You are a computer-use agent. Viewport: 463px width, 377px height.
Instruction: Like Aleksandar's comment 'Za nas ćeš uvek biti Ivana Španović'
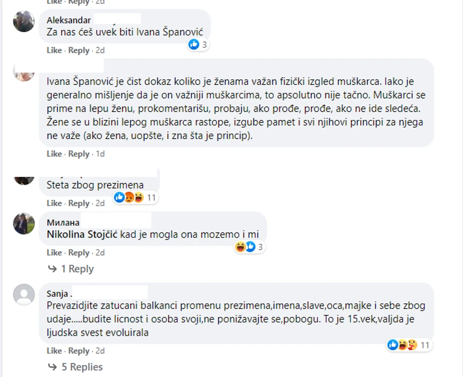(54, 50)
